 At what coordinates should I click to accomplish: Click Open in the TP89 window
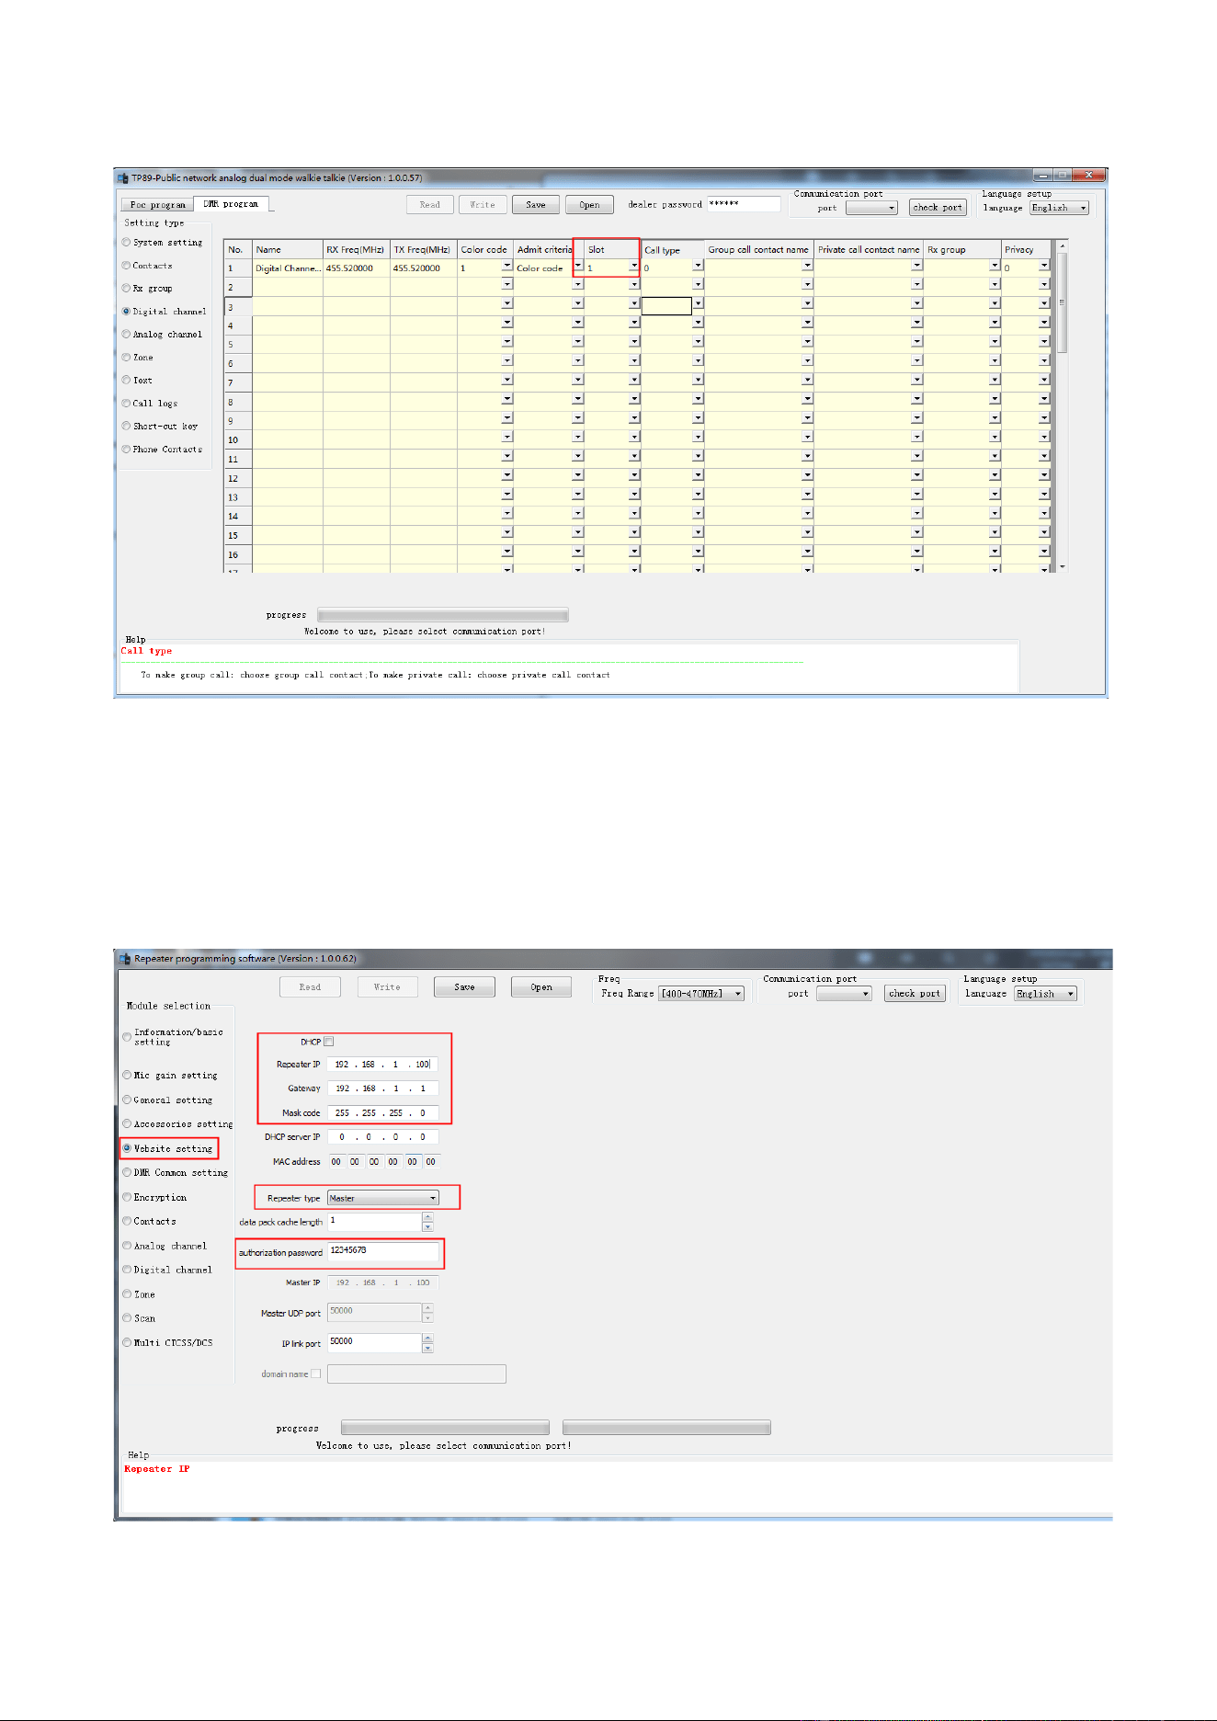point(589,205)
